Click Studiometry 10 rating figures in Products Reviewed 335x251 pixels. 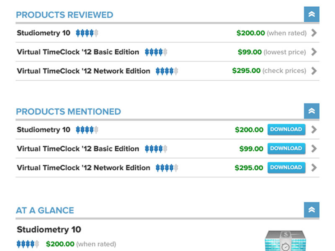tap(87, 33)
